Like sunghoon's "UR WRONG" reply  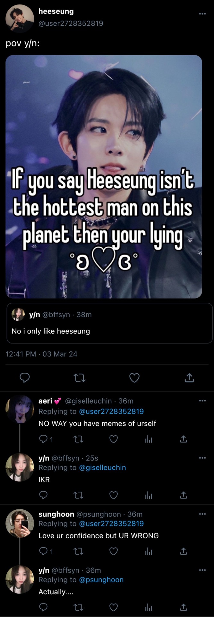click(114, 551)
